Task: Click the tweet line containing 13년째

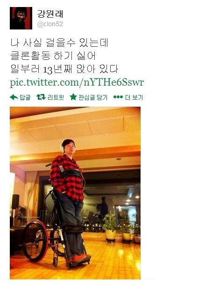Action: point(64,69)
